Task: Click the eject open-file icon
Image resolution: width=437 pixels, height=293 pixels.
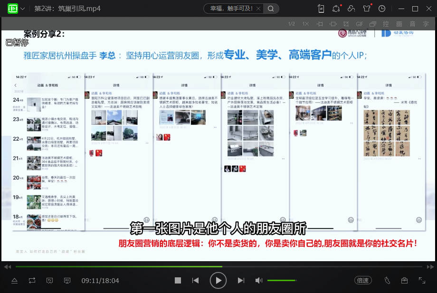Action: tap(15, 281)
